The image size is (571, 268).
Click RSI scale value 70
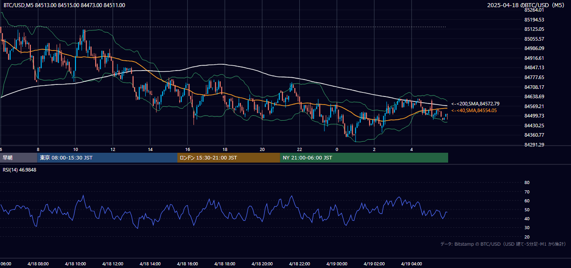point(527,192)
